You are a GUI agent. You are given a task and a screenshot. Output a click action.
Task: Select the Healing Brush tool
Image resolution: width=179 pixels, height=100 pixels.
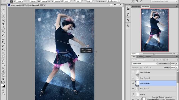(3, 31)
